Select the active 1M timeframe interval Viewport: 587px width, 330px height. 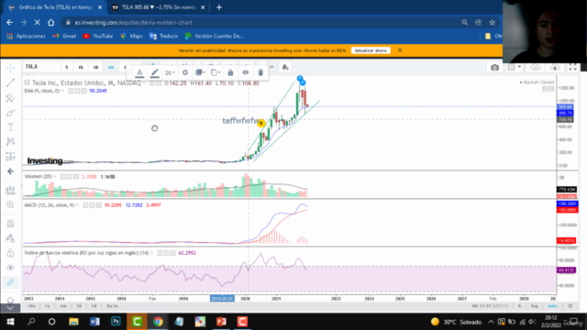(111, 67)
